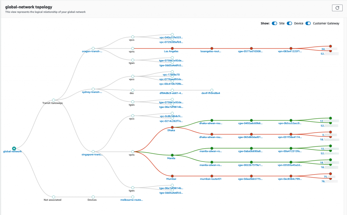Collapse the tgws branch under oregon-transit
Viewport: 347px width, 215px height.
pyautogui.click(x=132, y=59)
